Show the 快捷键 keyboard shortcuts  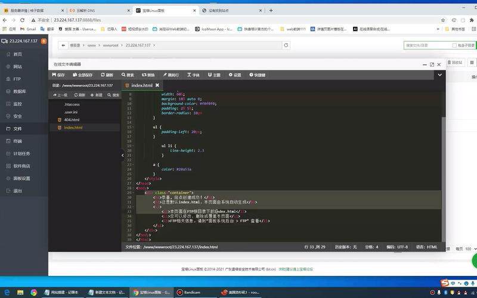point(258,75)
